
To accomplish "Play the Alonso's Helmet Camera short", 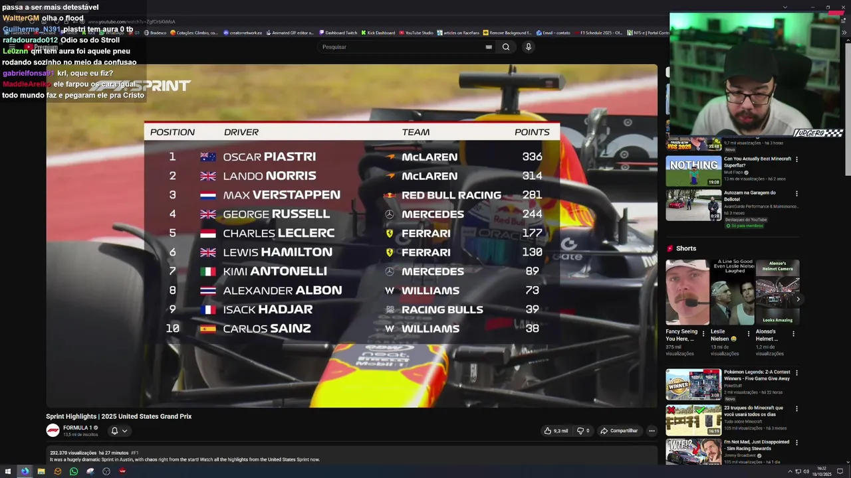I will point(777,292).
